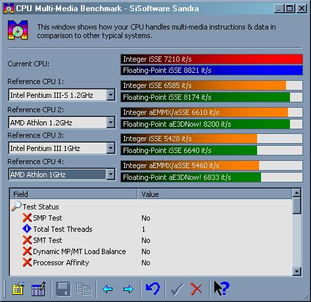Open the Reference CPU 1 dropdown
The width and height of the screenshot is (311, 302).
coord(110,95)
